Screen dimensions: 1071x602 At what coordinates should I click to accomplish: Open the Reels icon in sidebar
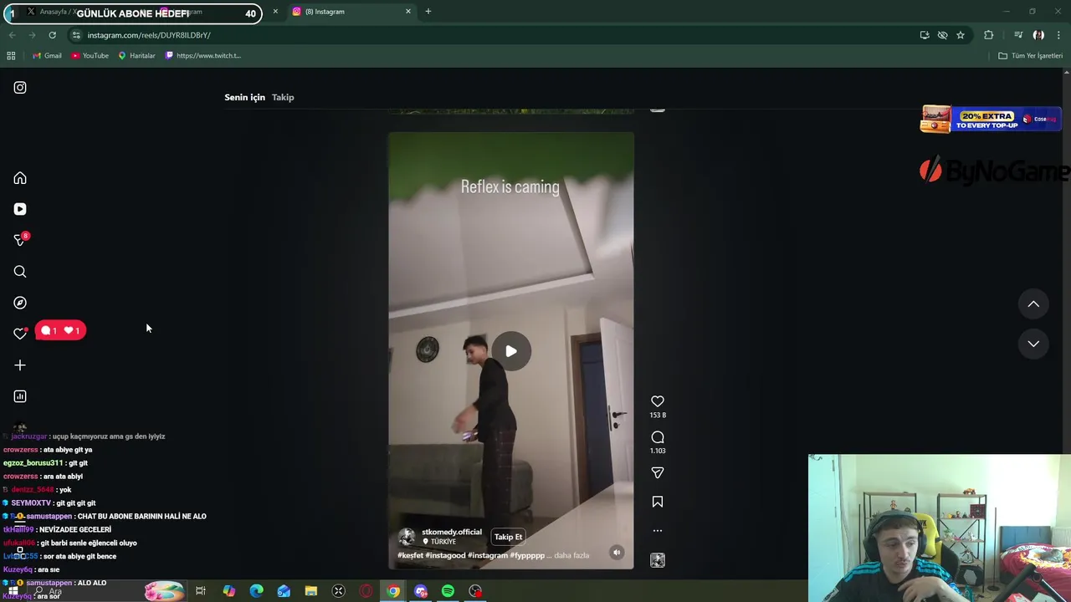[x=20, y=209]
